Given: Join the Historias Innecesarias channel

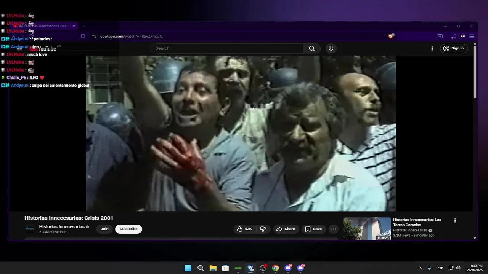Looking at the screenshot, I should pyautogui.click(x=104, y=229).
